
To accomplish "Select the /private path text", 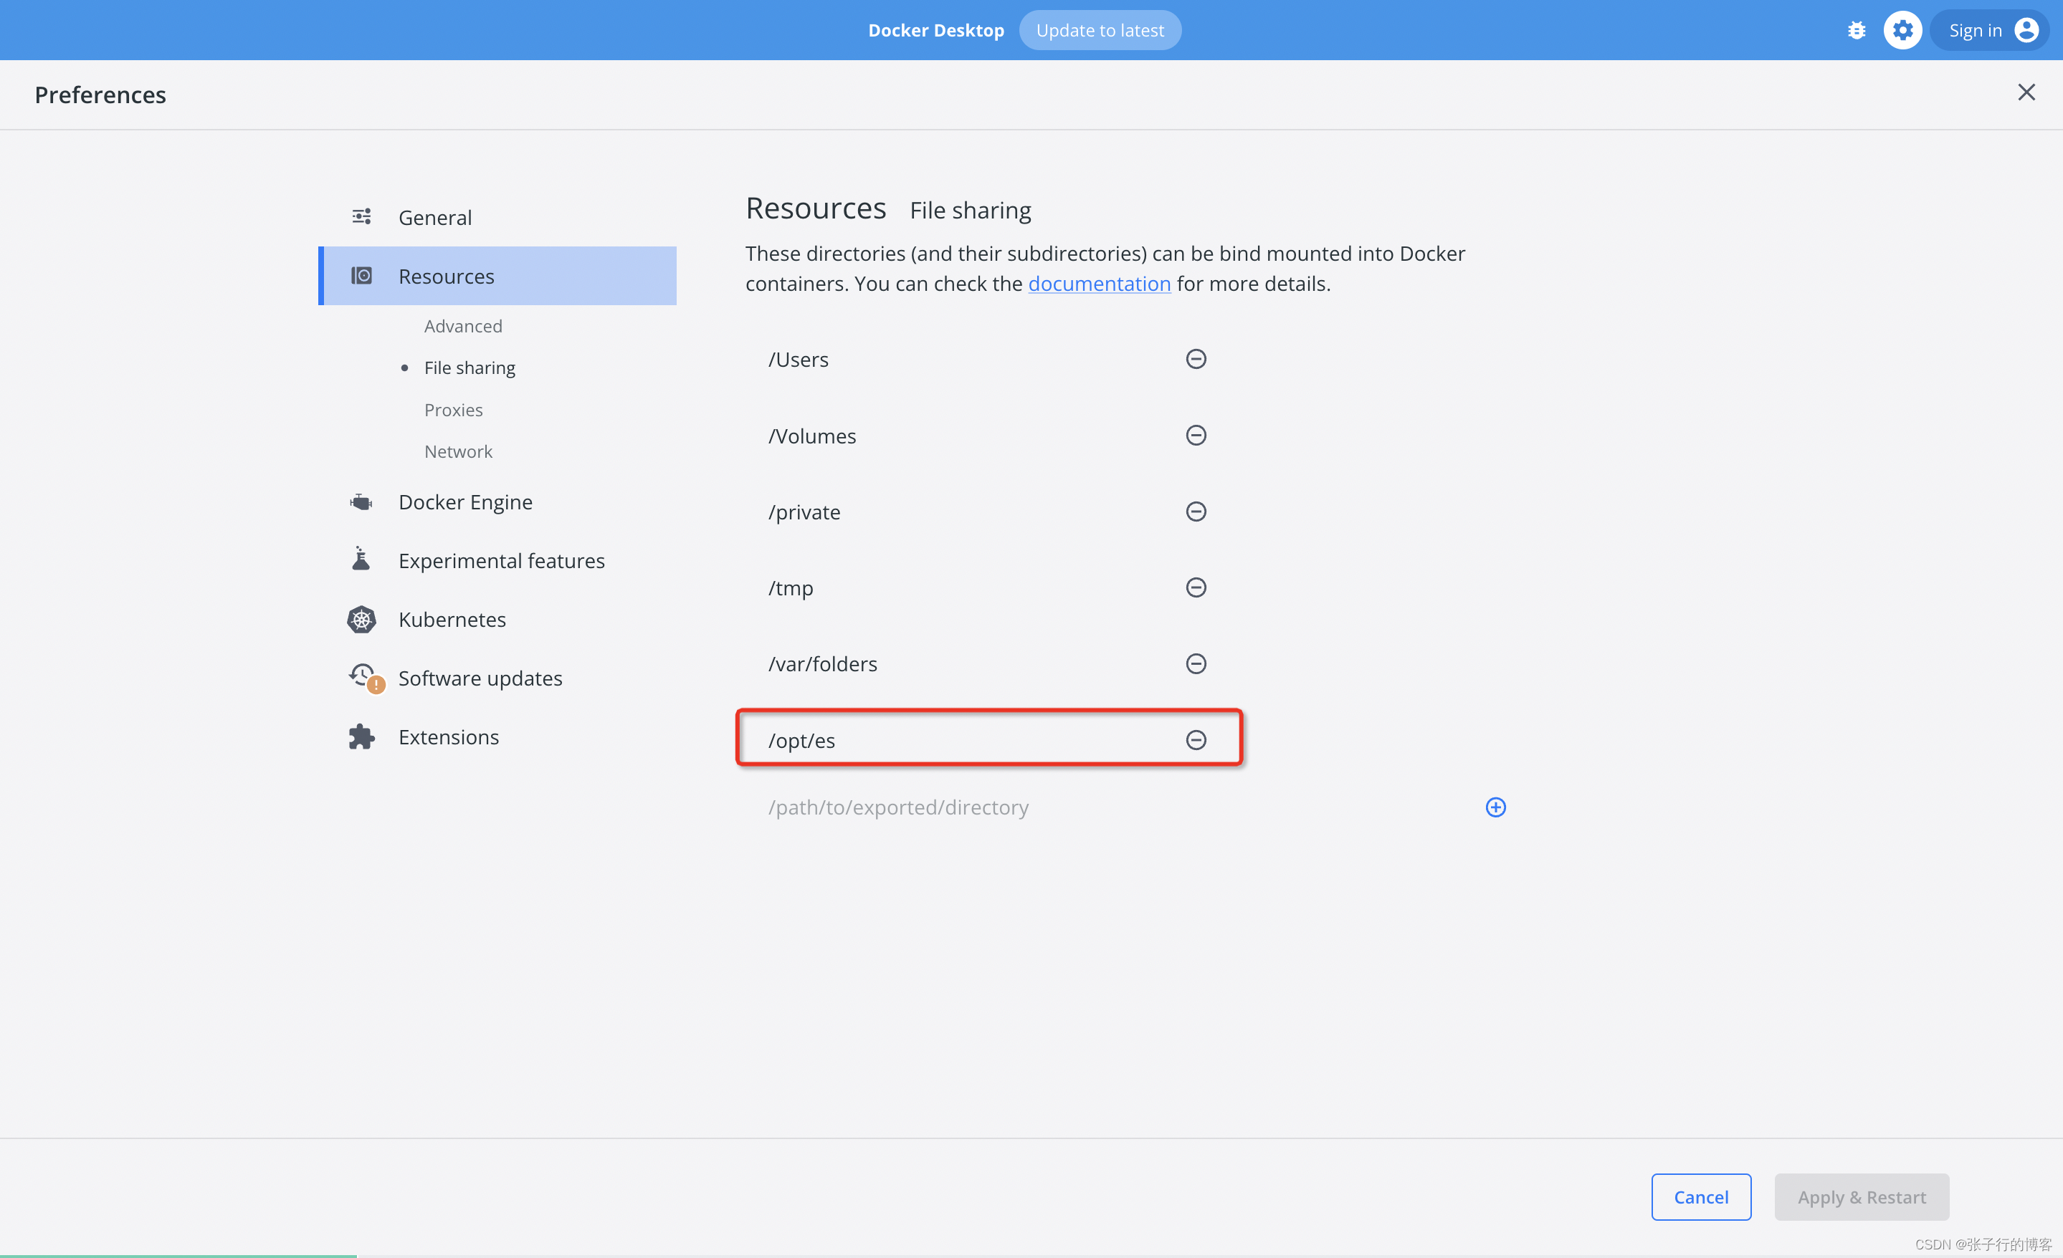I will 804,512.
